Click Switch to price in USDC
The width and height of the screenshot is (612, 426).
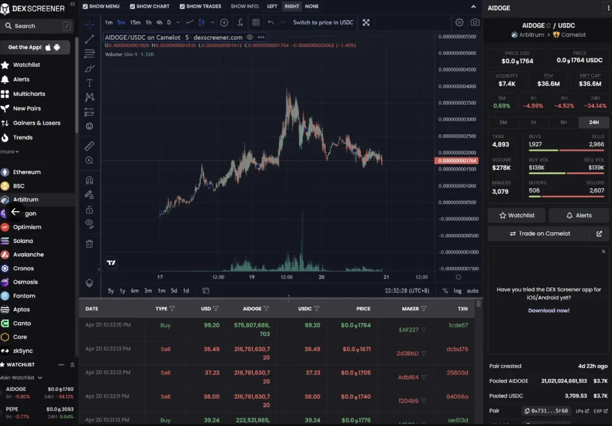[323, 23]
